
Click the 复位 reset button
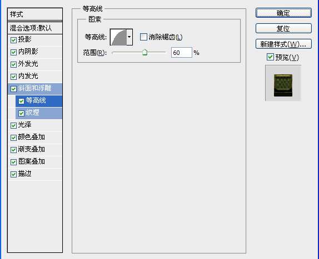283,28
